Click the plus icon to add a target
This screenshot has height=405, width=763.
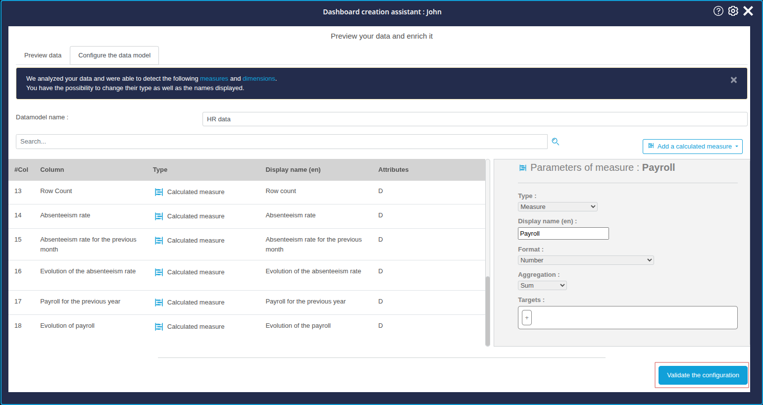[x=527, y=317]
